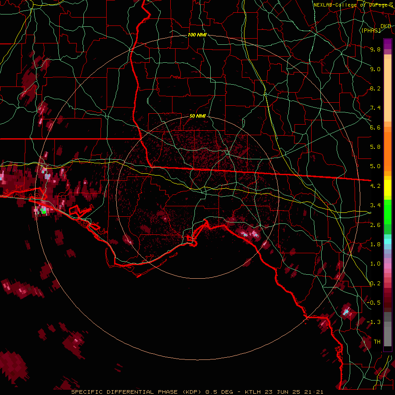
Task: Select the [PHAS] units label above color bar
Action: [371, 30]
